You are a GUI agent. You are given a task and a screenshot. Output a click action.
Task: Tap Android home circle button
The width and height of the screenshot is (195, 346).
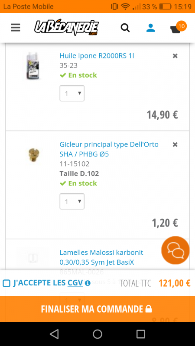click(97, 334)
